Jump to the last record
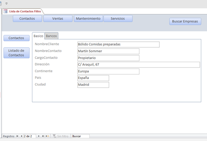207x141 pixels. click(x=43, y=136)
